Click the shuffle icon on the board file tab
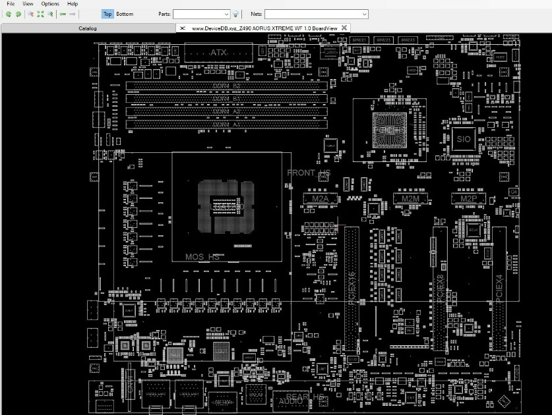 [x=183, y=28]
